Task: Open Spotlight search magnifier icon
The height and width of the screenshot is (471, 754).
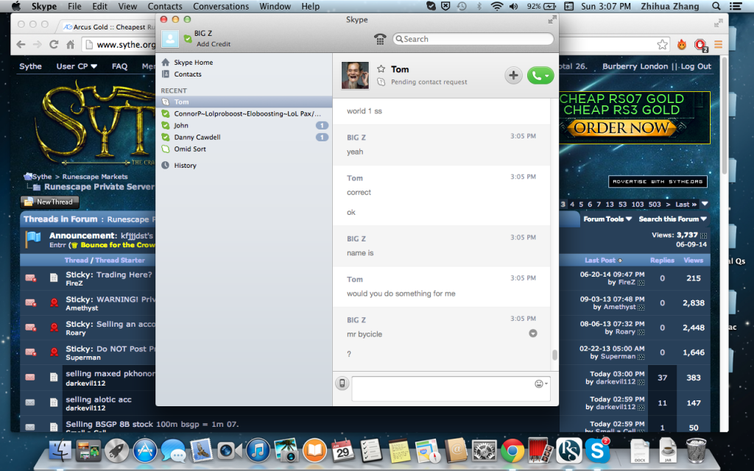Action: click(x=716, y=6)
